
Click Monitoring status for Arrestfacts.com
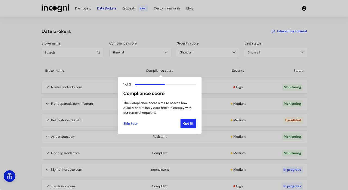point(292,137)
